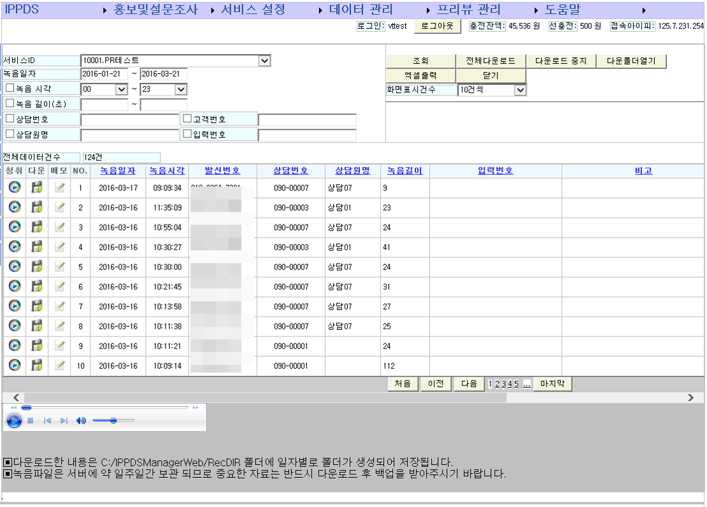Play the recording in row 1
Screen dimensions: 707x507
coord(15,187)
